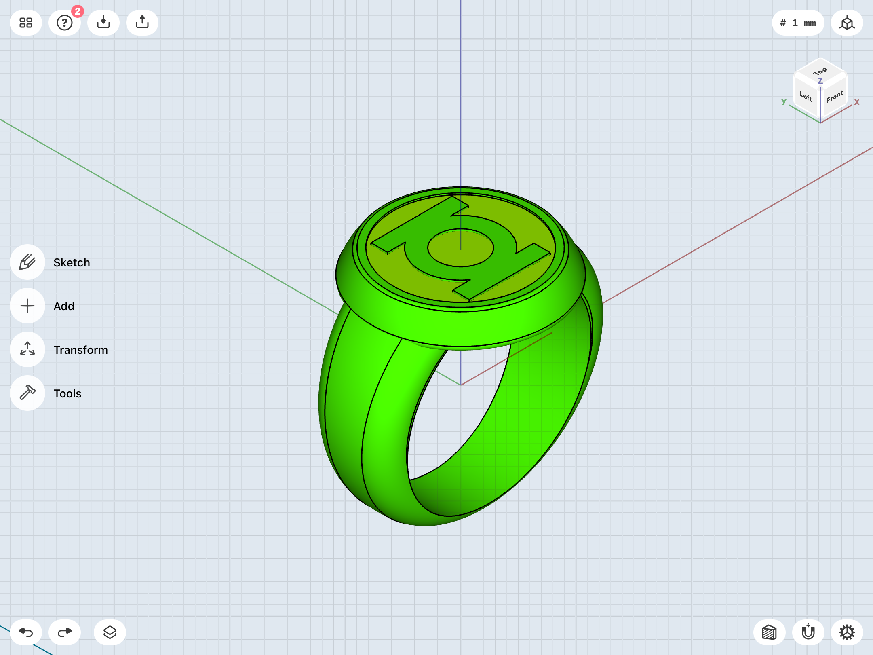
Task: Toggle the snapping magnet icon
Action: (x=808, y=632)
